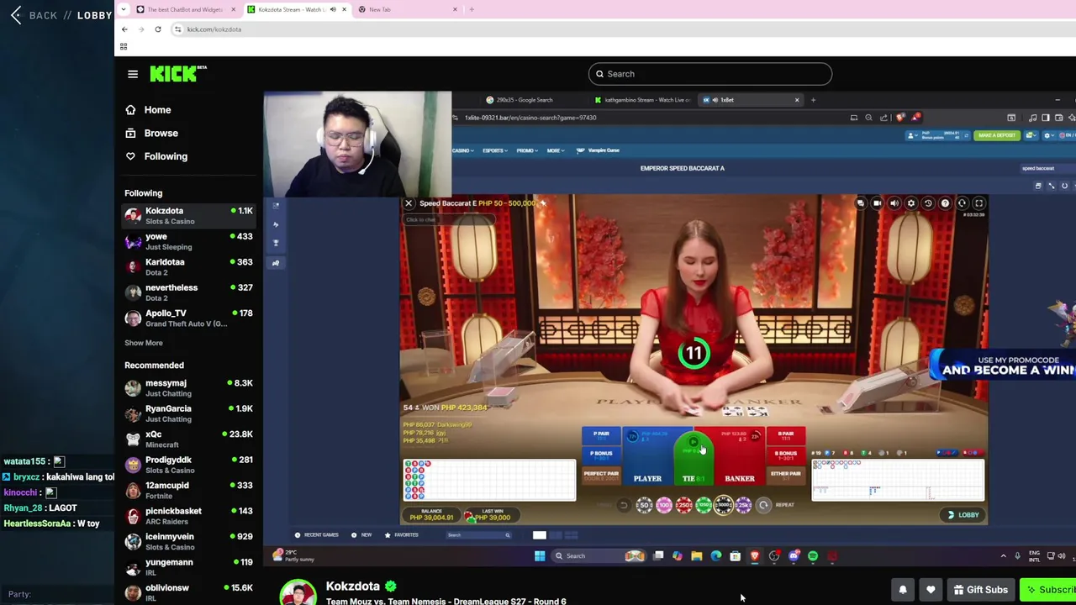Bet on EITHER PAIR side bet
This screenshot has width=1076, height=605.
[786, 476]
